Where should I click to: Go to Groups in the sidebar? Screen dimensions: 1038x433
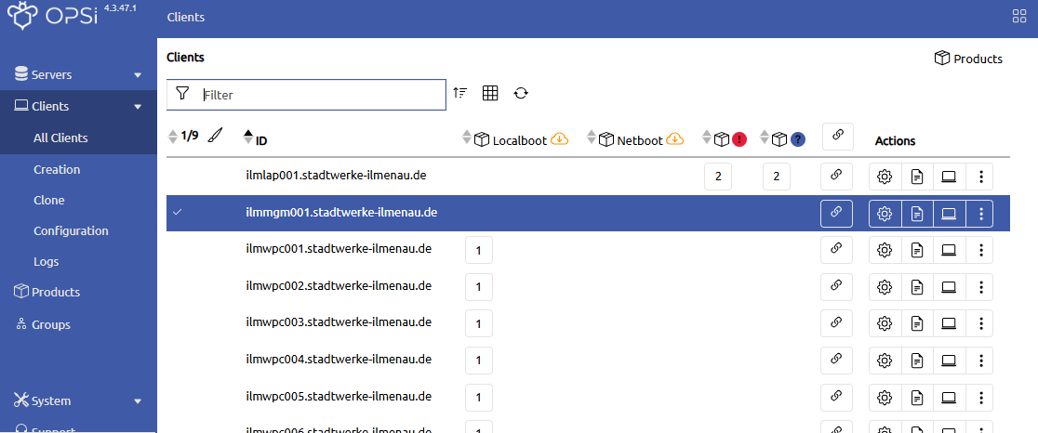coord(50,325)
